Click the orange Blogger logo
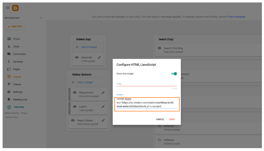264x151 pixels. (x=15, y=8)
